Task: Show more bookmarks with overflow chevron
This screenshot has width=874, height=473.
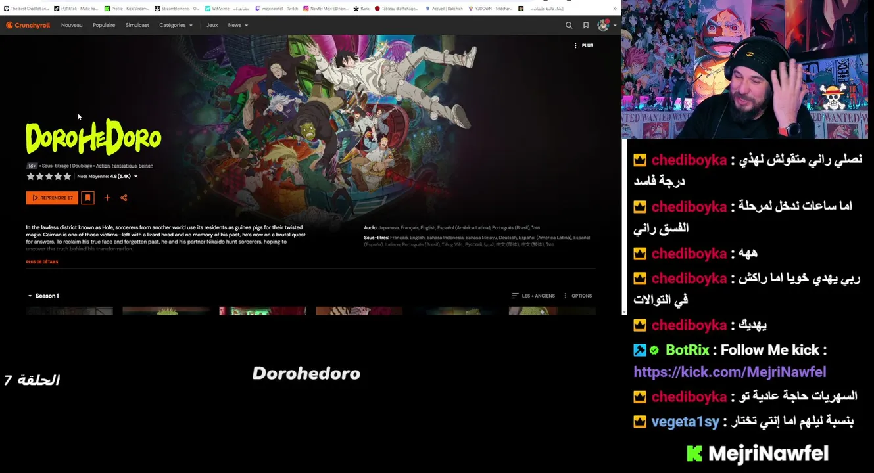Action: tap(615, 9)
